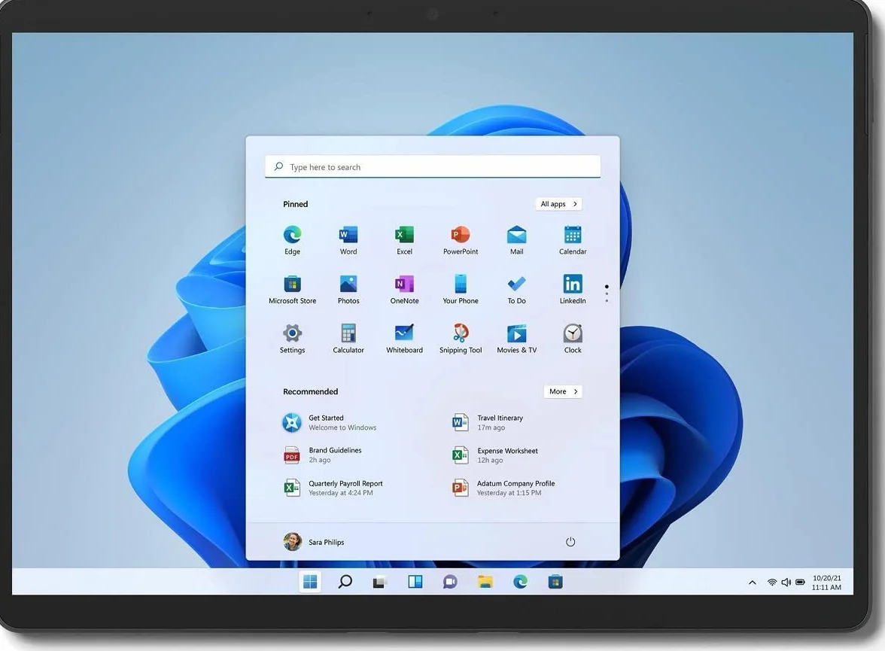Image resolution: width=885 pixels, height=651 pixels.
Task: Click the volume speaker tray icon
Action: tap(786, 582)
